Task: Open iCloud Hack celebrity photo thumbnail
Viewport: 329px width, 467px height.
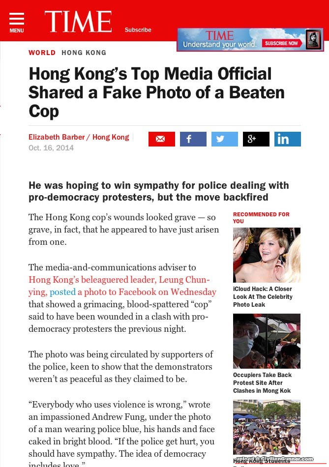Action: tap(267, 255)
